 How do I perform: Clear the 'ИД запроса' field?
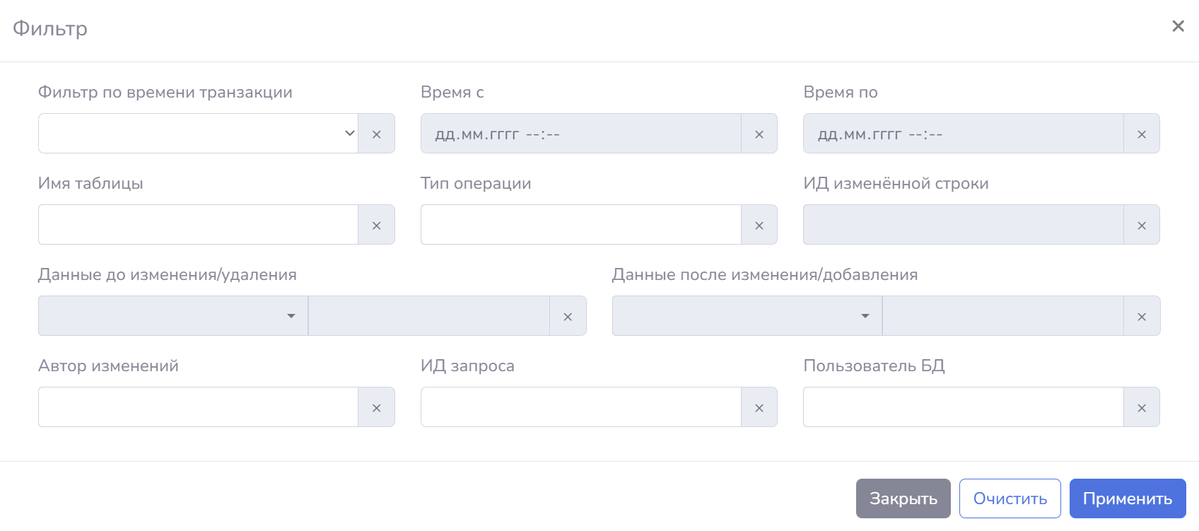point(759,407)
